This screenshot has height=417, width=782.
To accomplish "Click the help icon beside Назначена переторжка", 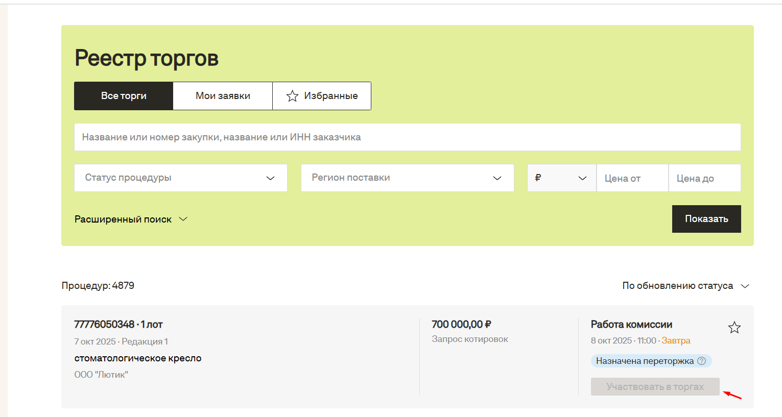I will pyautogui.click(x=702, y=361).
